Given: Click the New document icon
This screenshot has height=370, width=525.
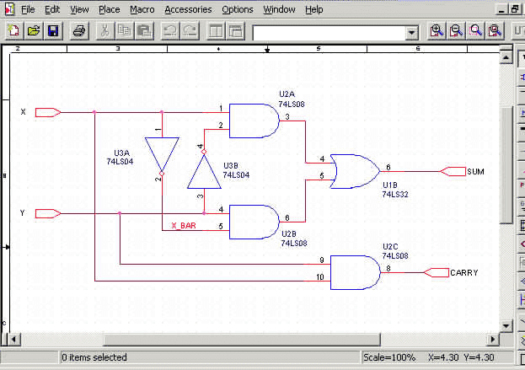Looking at the screenshot, I should (x=14, y=31).
